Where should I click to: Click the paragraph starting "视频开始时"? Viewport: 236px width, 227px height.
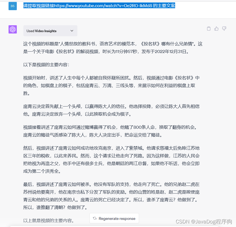(x=111, y=86)
